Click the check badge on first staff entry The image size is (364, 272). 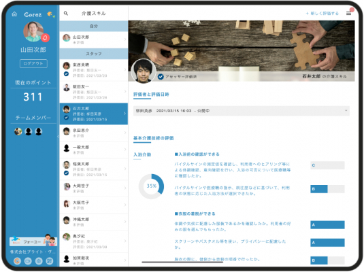(67, 74)
